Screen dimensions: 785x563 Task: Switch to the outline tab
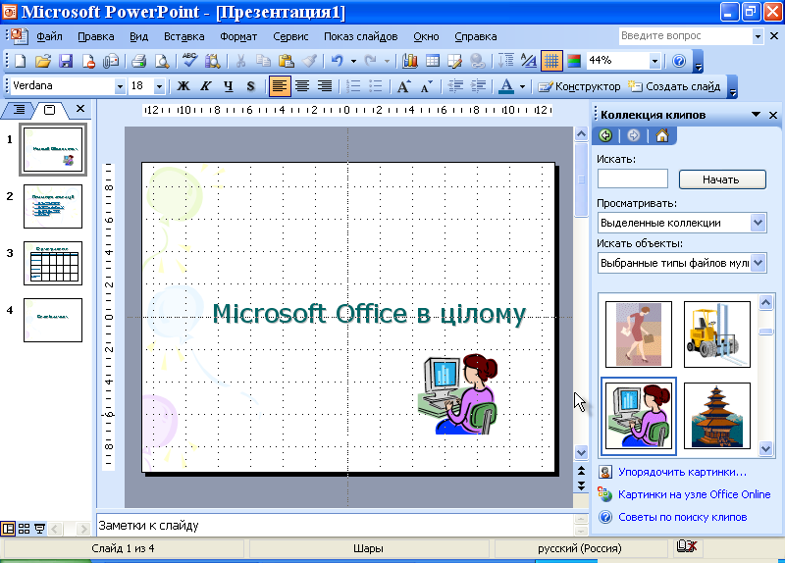(19, 109)
